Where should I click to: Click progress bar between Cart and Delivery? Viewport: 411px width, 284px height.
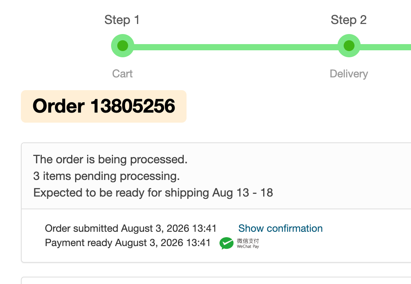[x=236, y=47]
